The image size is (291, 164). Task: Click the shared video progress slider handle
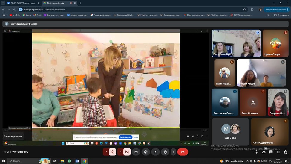(x=114, y=130)
